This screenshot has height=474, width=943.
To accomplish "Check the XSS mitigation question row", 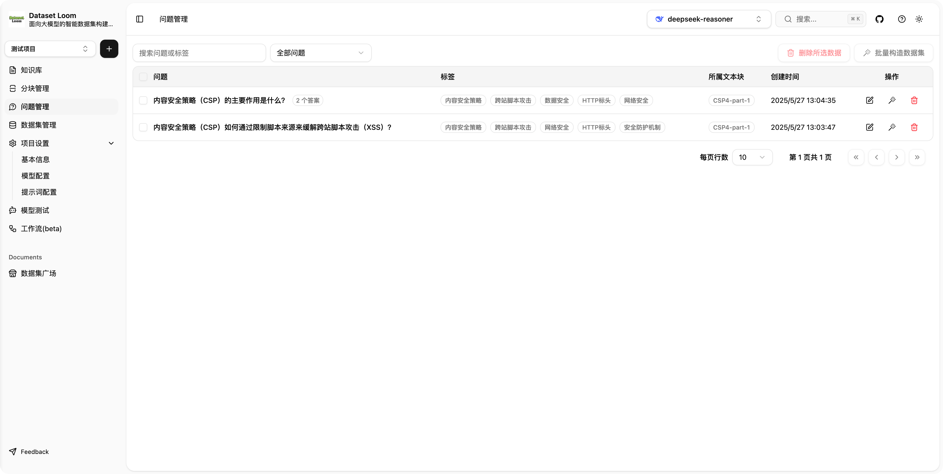I will click(143, 127).
